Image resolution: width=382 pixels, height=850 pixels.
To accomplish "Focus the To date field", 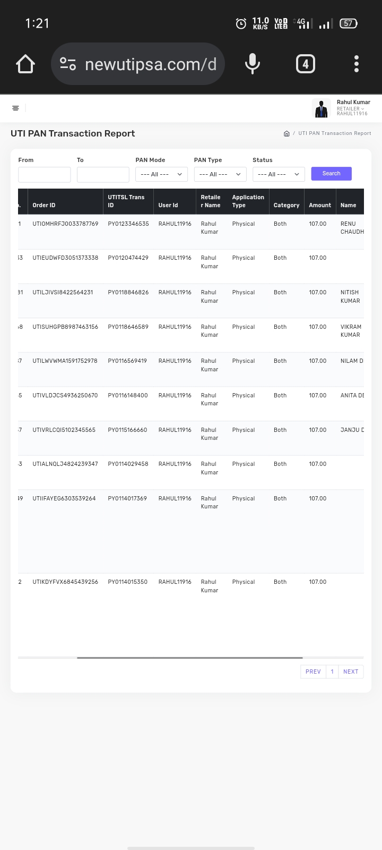I will [103, 174].
